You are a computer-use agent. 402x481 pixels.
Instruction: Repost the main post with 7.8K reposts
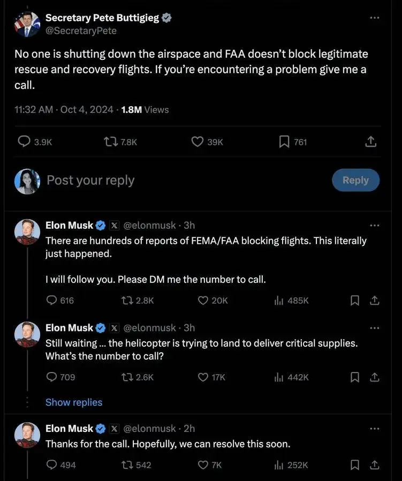(x=111, y=142)
